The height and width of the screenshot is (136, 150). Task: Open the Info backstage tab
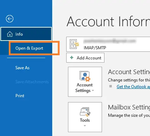pyautogui.click(x=26, y=34)
